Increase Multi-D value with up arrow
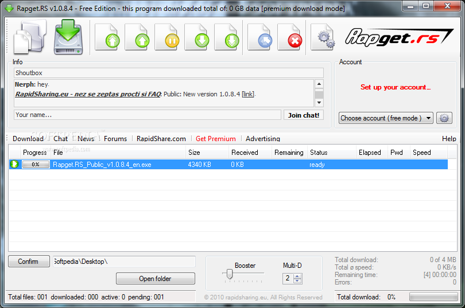Image resolution: width=465 pixels, height=308 pixels. click(297, 276)
